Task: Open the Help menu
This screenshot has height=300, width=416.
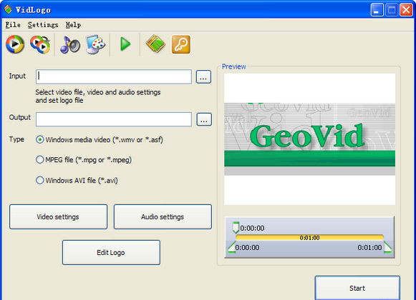Action: 73,25
